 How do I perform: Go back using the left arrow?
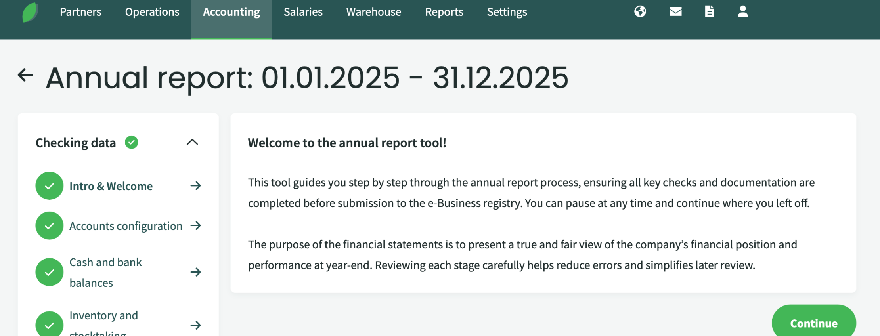point(26,75)
